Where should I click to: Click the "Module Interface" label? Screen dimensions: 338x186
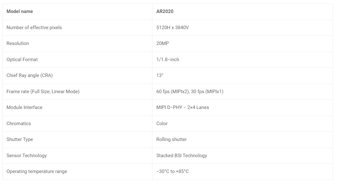pos(24,107)
